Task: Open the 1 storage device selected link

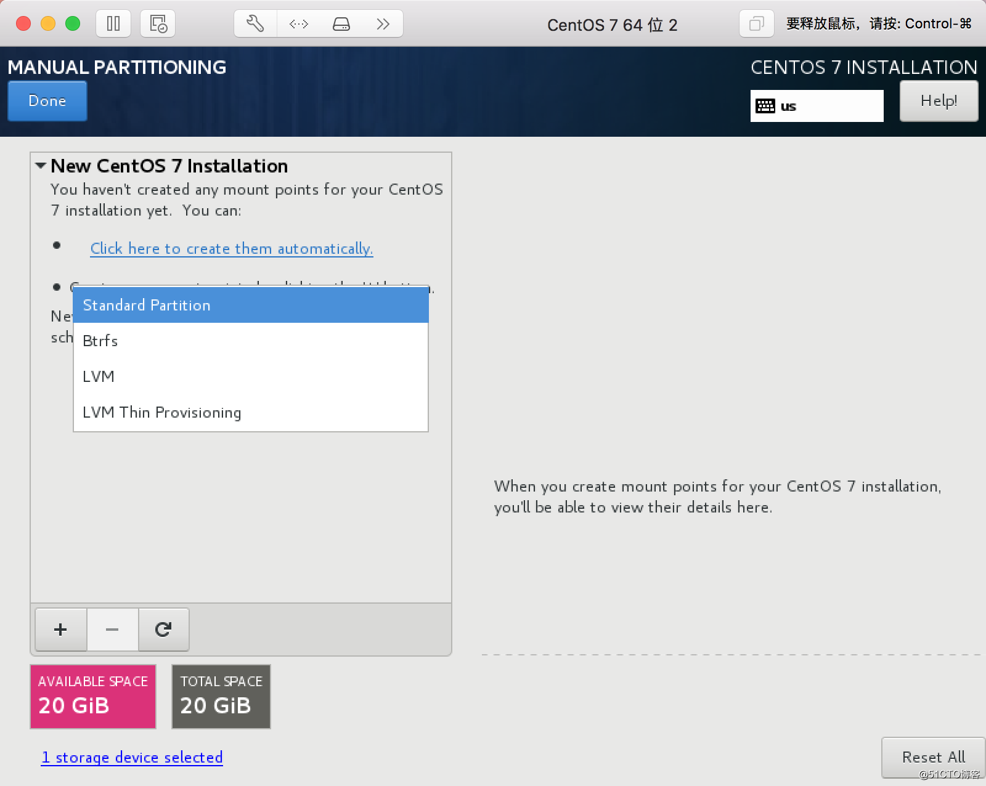Action: 132,757
